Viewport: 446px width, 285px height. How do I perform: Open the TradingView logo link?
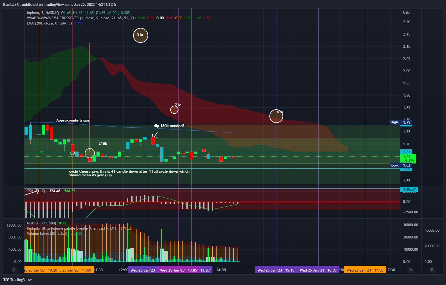(17, 279)
